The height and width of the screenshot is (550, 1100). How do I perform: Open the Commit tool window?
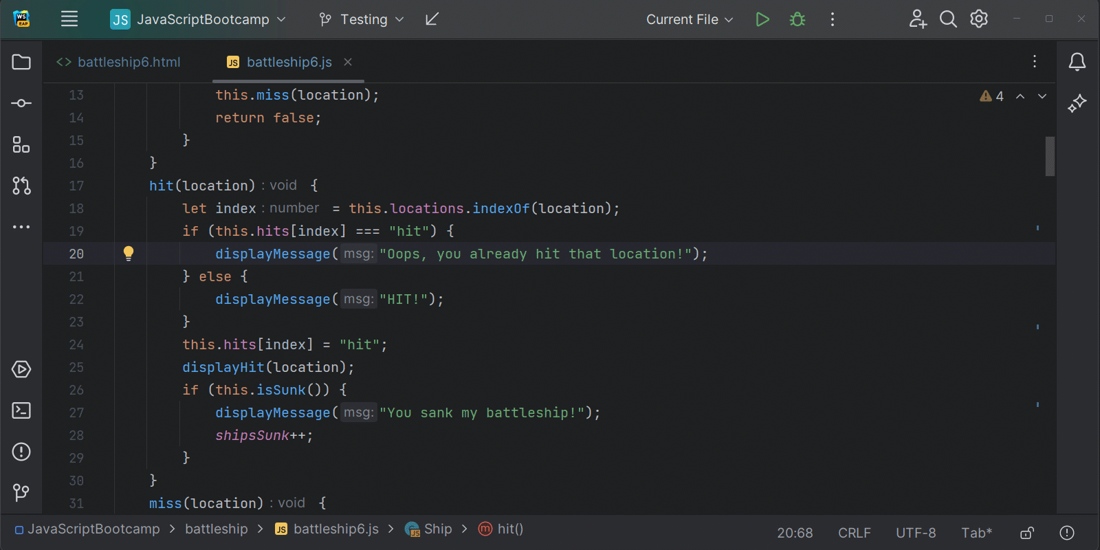click(x=21, y=103)
